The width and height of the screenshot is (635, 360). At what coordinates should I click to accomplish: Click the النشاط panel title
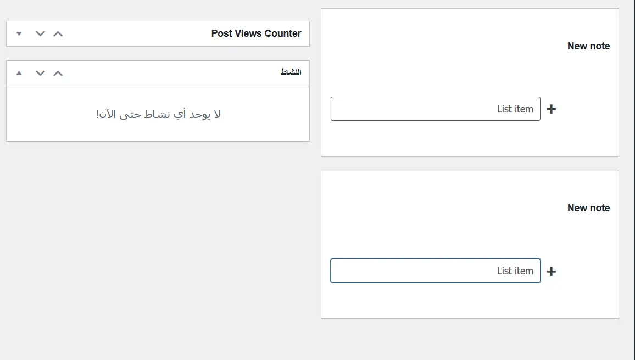(291, 72)
